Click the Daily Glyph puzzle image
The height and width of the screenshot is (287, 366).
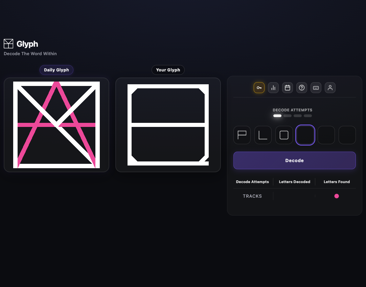point(56,125)
